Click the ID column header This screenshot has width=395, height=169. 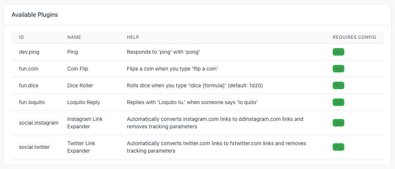[21, 37]
